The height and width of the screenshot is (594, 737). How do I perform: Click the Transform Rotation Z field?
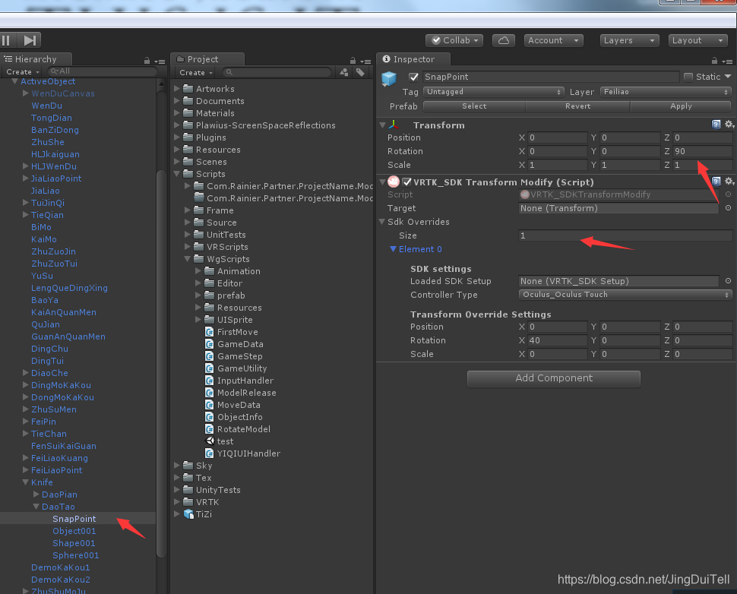tap(702, 151)
